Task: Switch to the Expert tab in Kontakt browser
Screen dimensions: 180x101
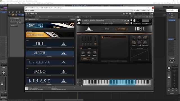Action: [x=60, y=17]
